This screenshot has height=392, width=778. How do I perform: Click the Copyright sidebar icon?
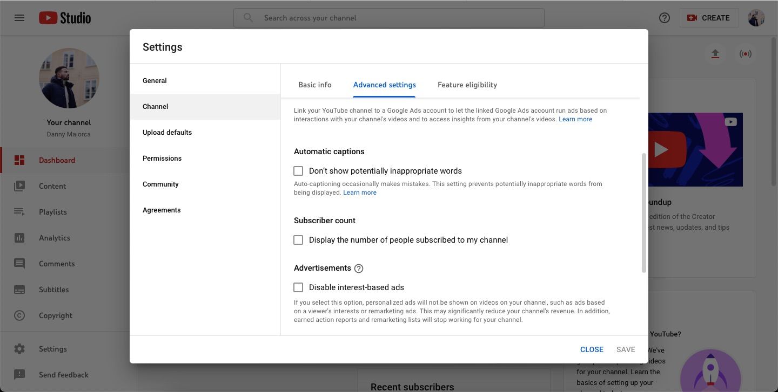tap(19, 315)
